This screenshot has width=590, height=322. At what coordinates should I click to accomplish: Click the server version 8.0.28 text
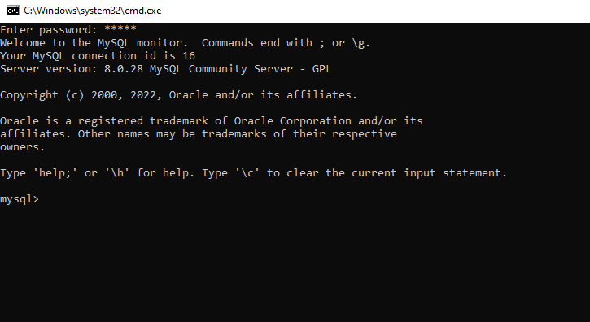pos(124,69)
